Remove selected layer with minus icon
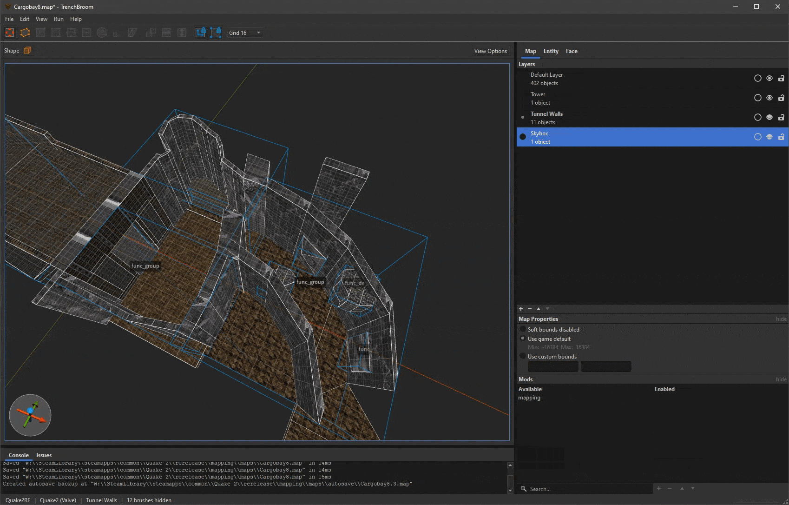The width and height of the screenshot is (789, 505). pos(530,309)
